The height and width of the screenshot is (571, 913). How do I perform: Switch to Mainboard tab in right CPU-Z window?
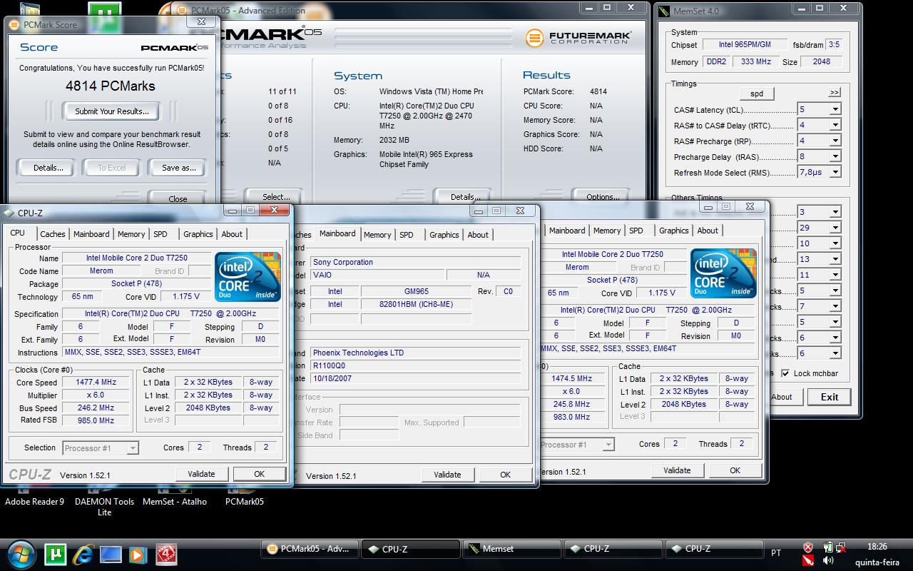tap(567, 231)
